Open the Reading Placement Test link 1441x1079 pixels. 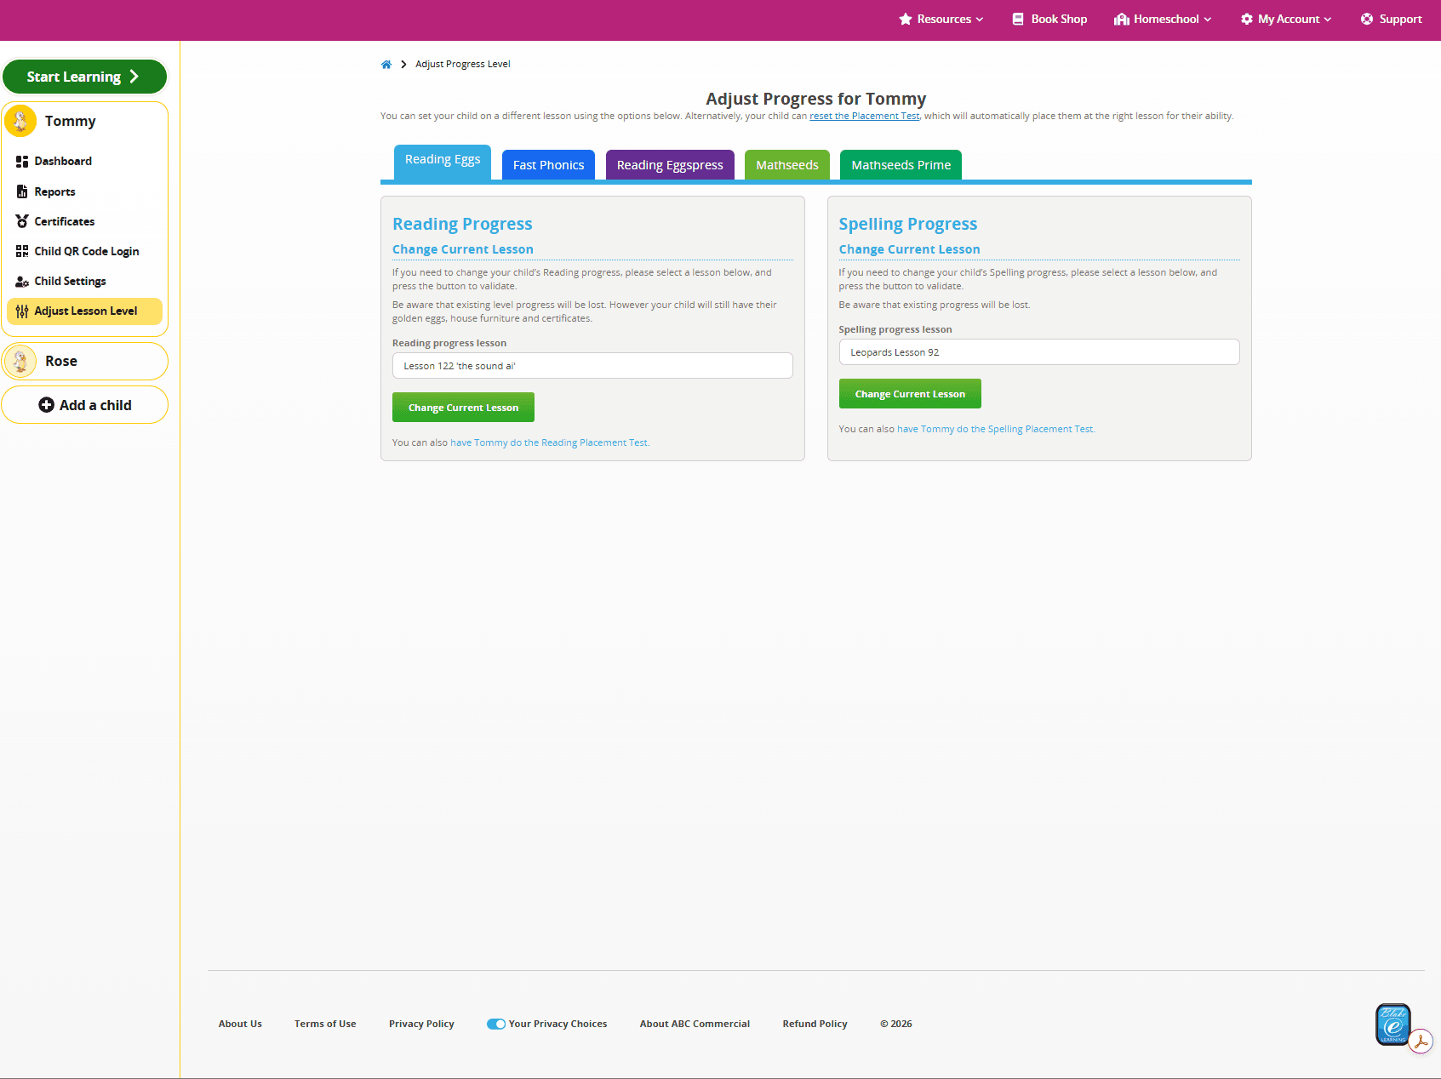click(549, 442)
